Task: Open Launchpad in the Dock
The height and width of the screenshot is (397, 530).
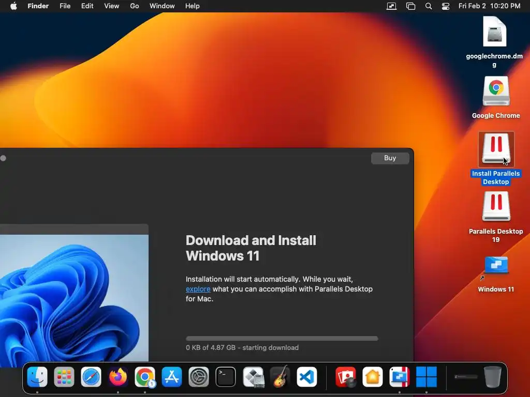Action: 64,377
